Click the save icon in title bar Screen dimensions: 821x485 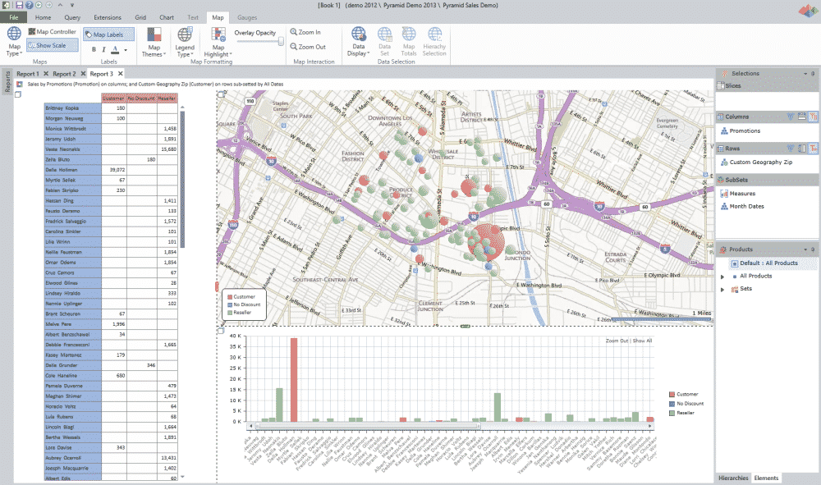pyautogui.click(x=18, y=5)
